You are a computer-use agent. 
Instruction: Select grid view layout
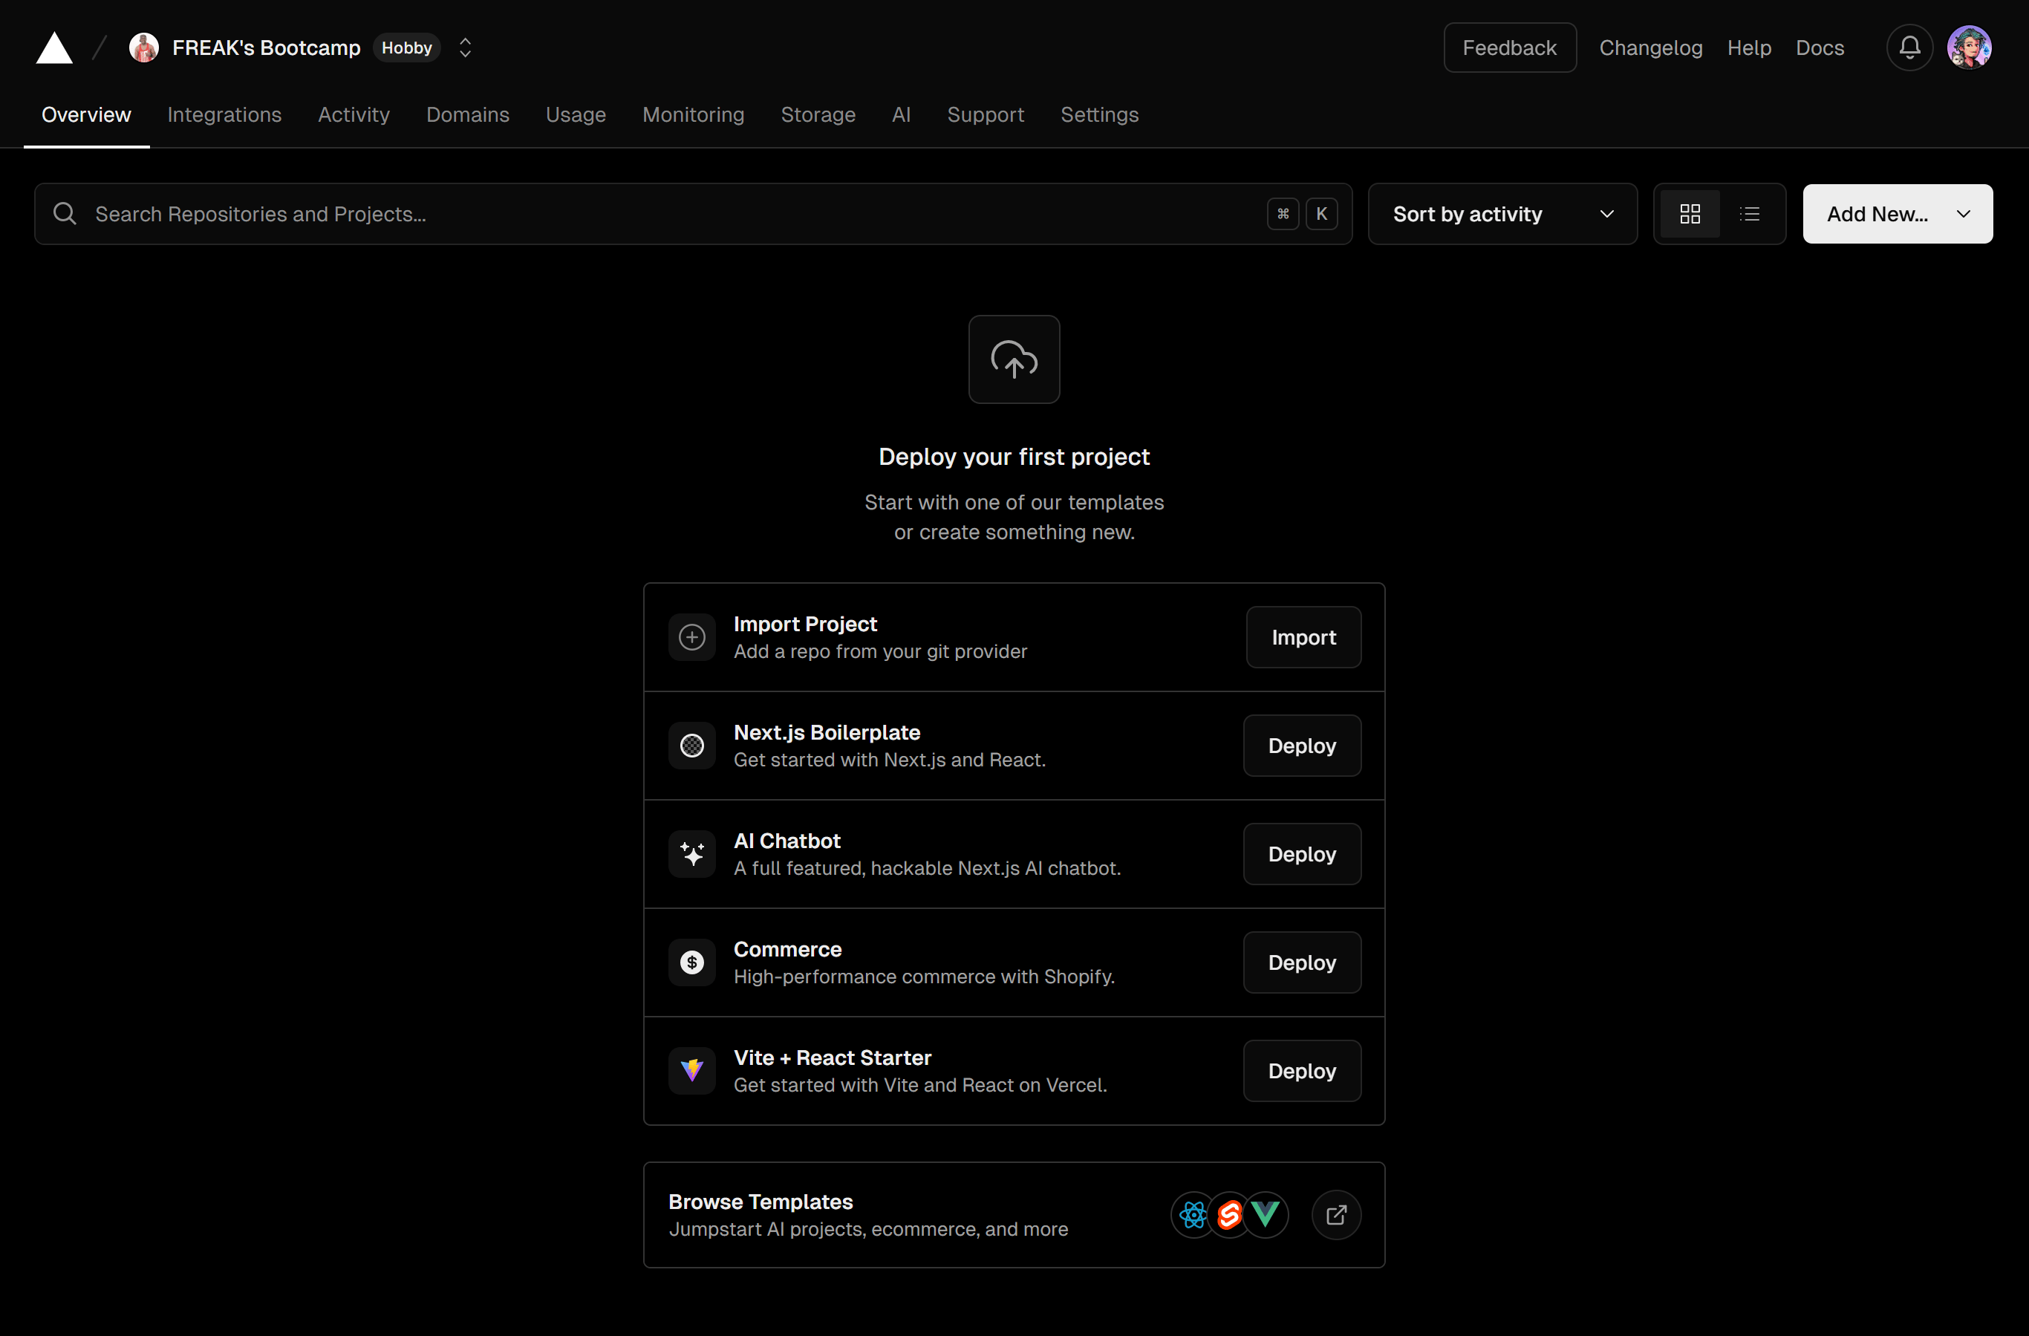pyautogui.click(x=1690, y=214)
